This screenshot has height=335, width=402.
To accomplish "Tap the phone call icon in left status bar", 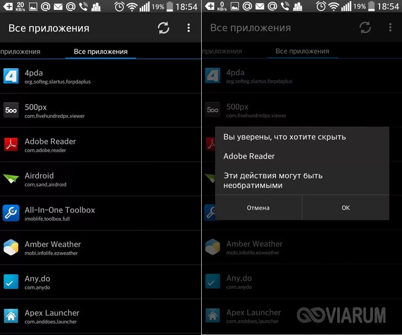I will (x=83, y=7).
